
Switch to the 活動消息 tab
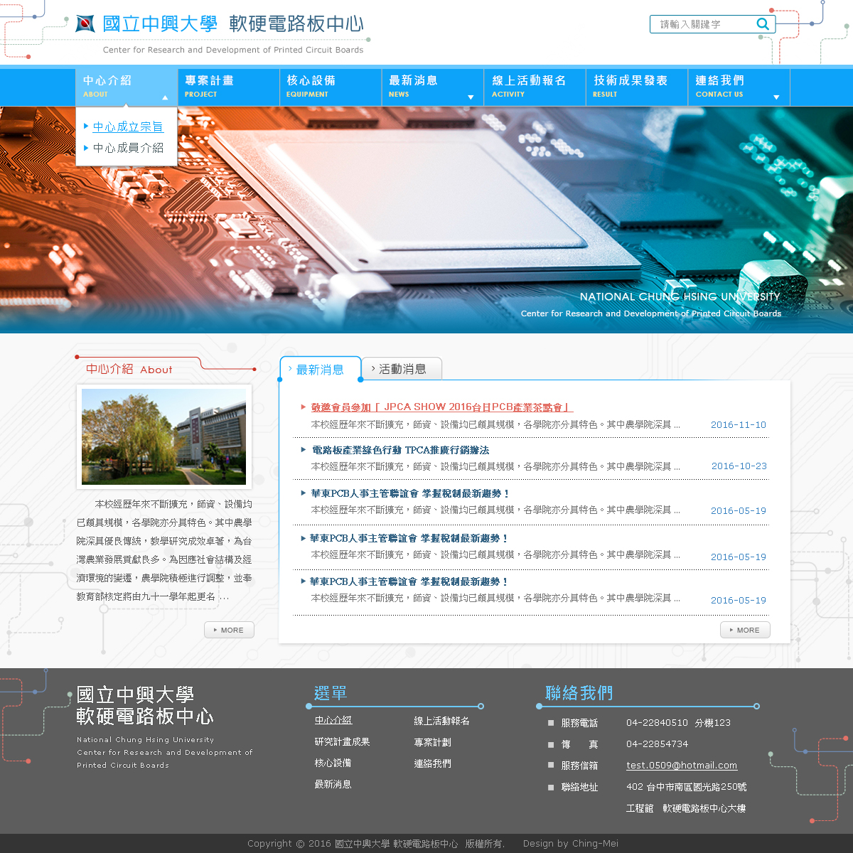(x=402, y=369)
